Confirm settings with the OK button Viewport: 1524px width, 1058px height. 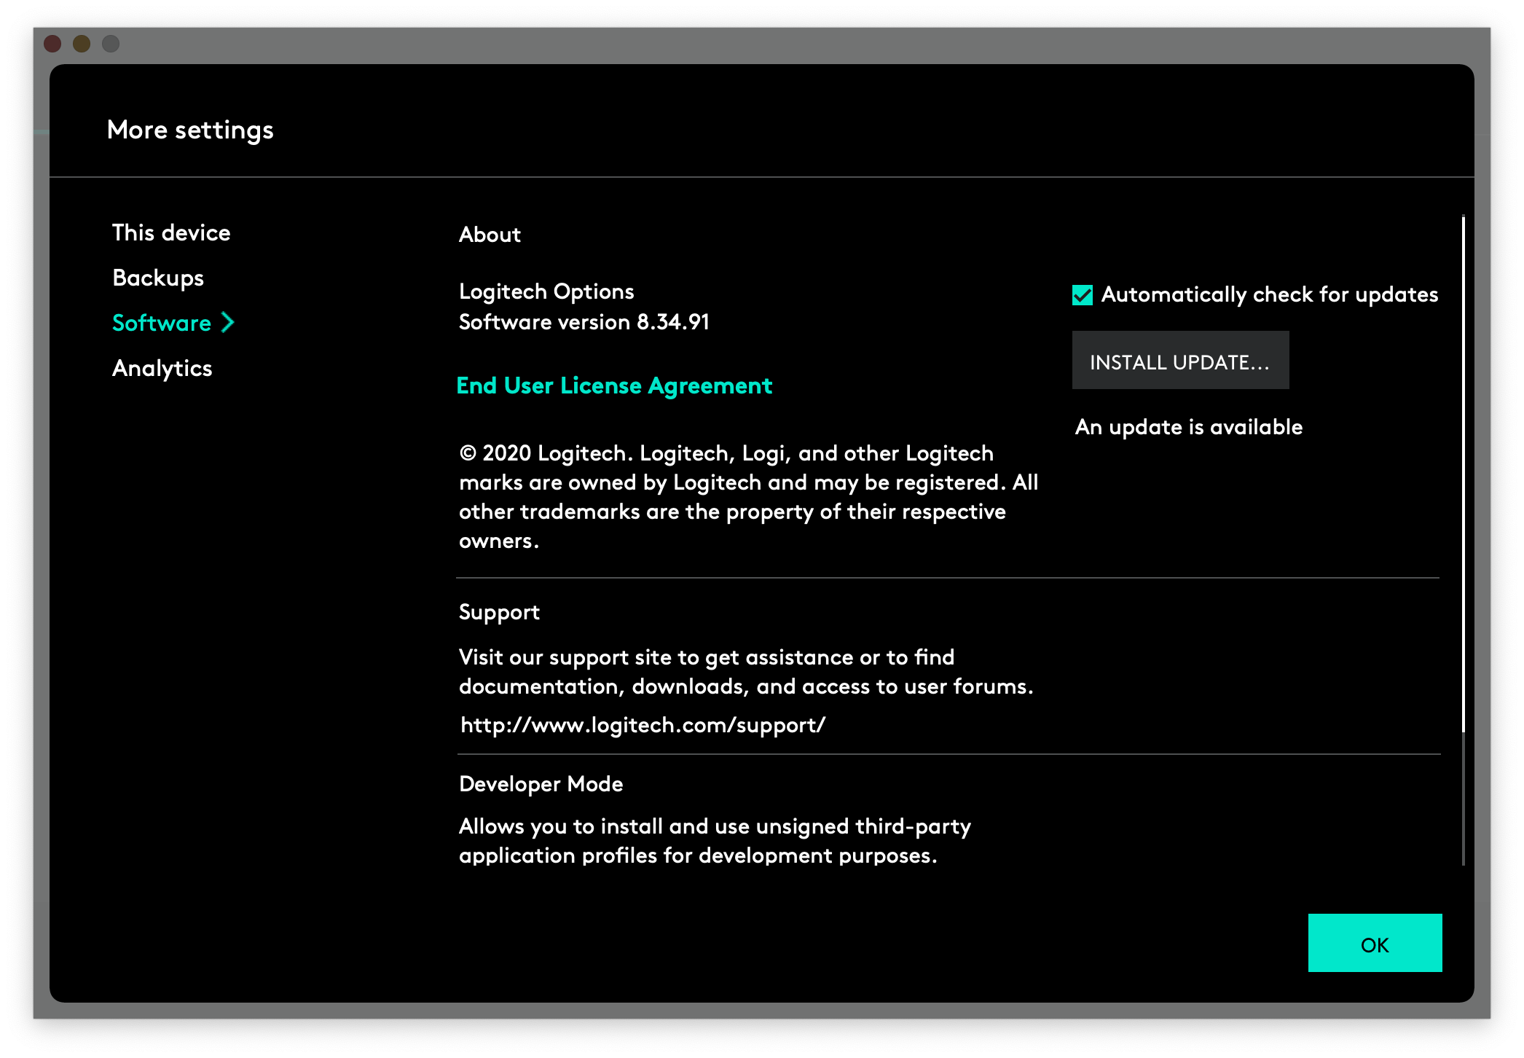pyautogui.click(x=1374, y=944)
